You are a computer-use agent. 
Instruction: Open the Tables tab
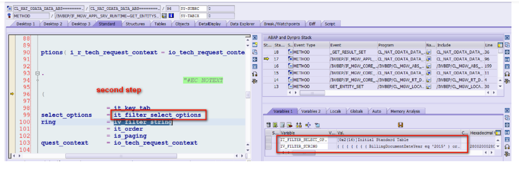tap(160, 24)
